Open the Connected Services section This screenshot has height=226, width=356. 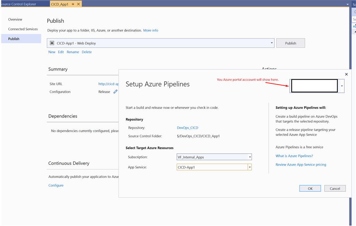click(x=23, y=29)
